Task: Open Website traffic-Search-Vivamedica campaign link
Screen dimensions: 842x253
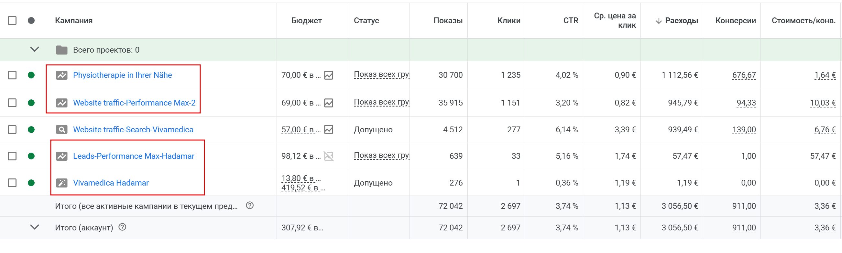Action: 133,130
